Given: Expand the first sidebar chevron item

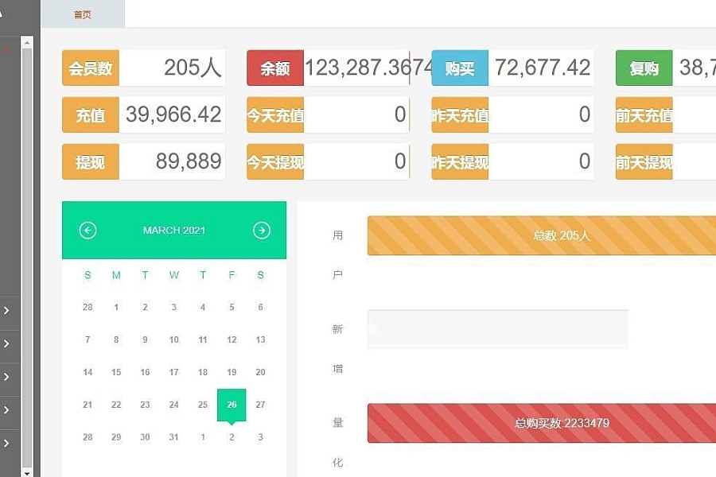Looking at the screenshot, I should pos(6,310).
